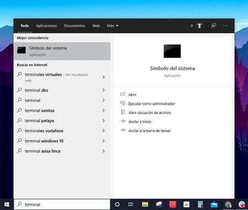This screenshot has height=210, width=248.
Task: Click Abrir to open the app
Action: pyautogui.click(x=132, y=95)
